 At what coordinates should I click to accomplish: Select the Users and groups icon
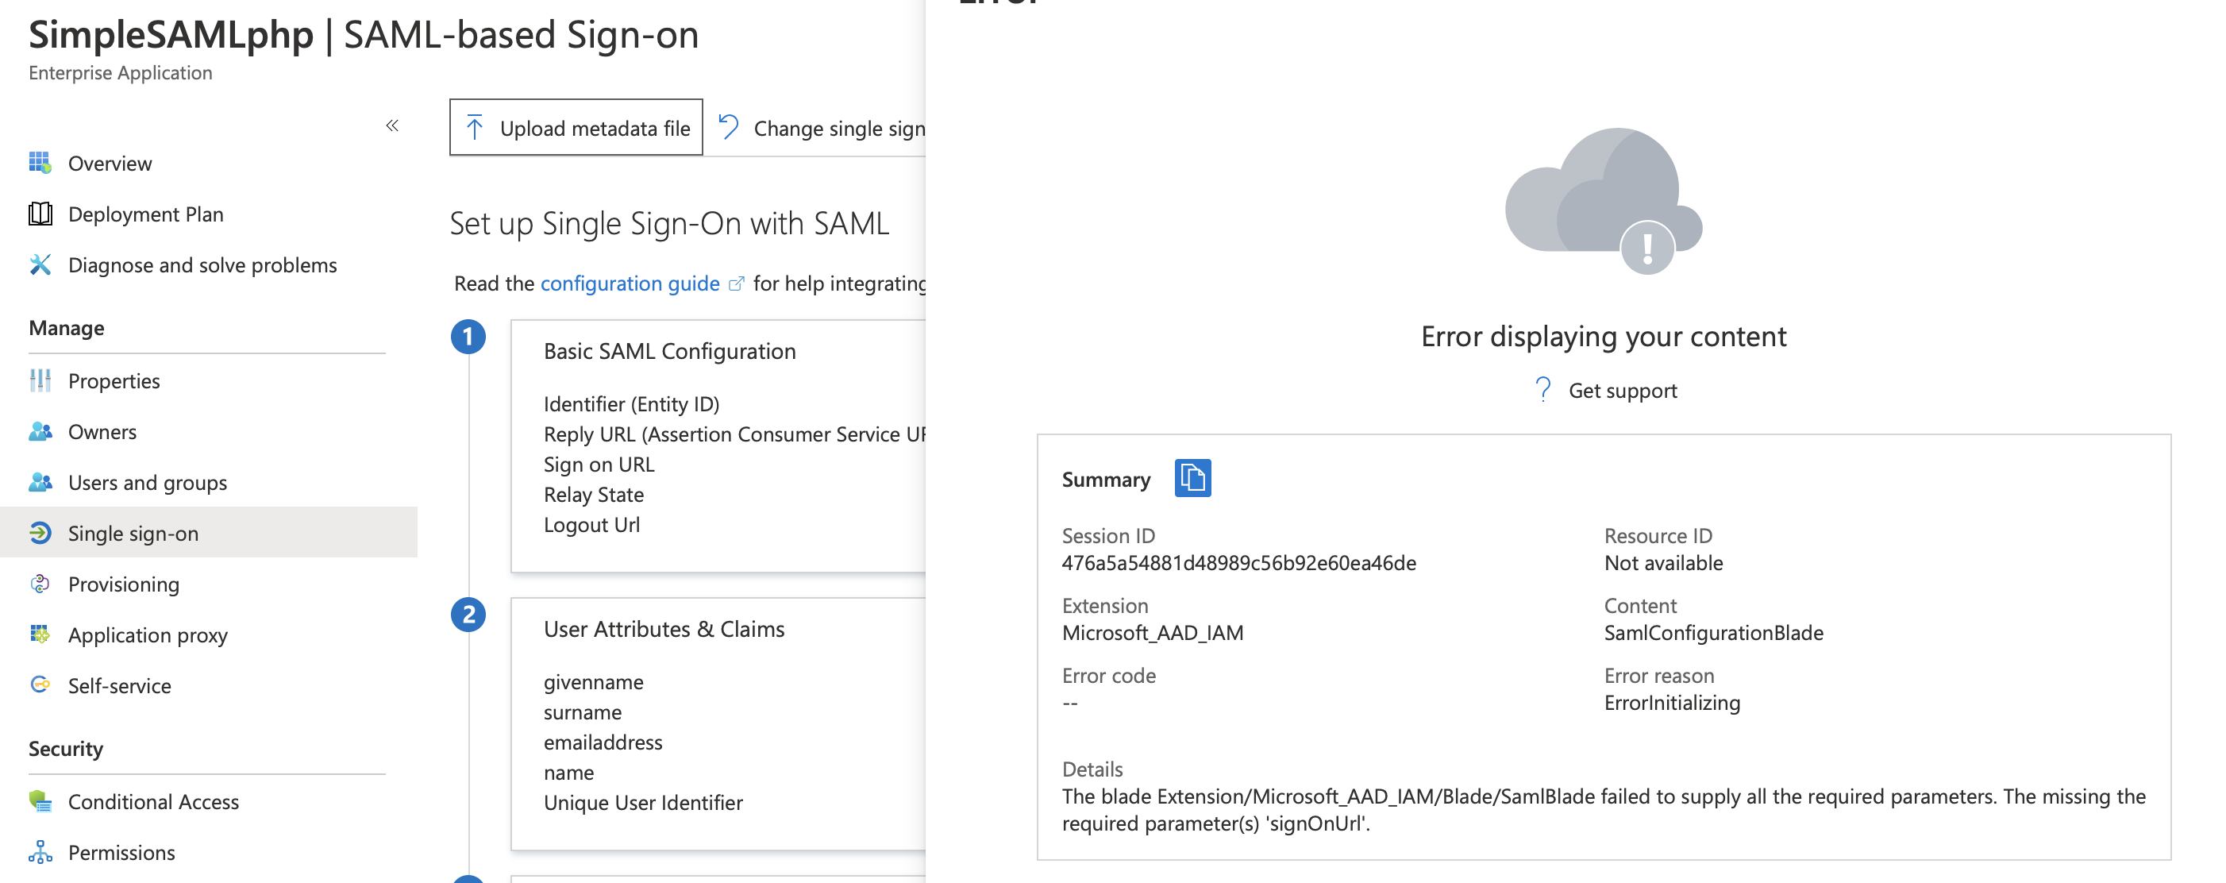(40, 482)
